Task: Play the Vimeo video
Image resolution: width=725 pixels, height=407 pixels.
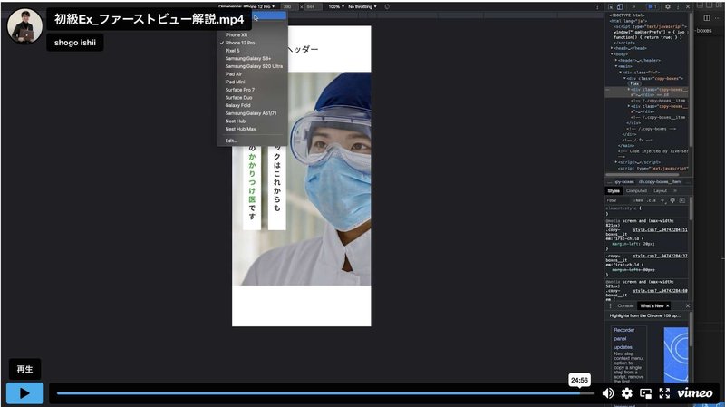Action: pyautogui.click(x=25, y=393)
